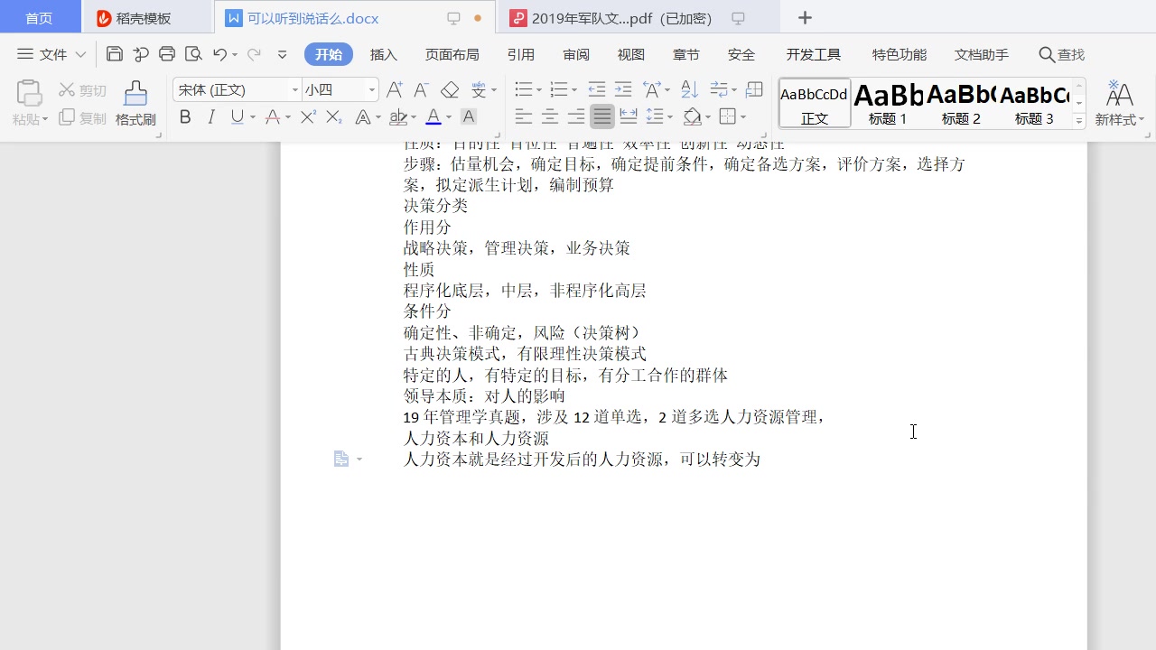Screen dimensions: 1156x650
Task: Click the line 决策分类 in the document
Action: pos(435,206)
